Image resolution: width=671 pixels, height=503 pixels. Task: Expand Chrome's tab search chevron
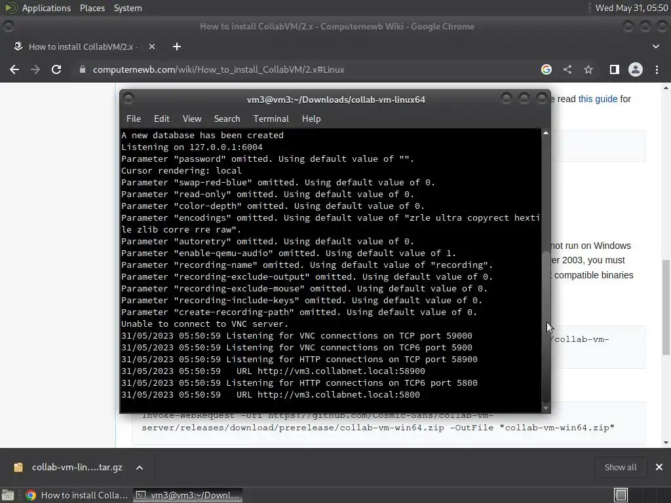[x=655, y=47]
